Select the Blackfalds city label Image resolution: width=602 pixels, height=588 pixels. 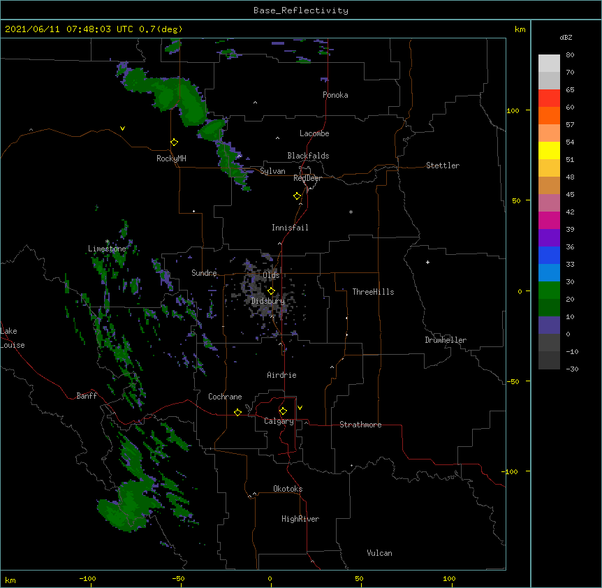tap(308, 156)
